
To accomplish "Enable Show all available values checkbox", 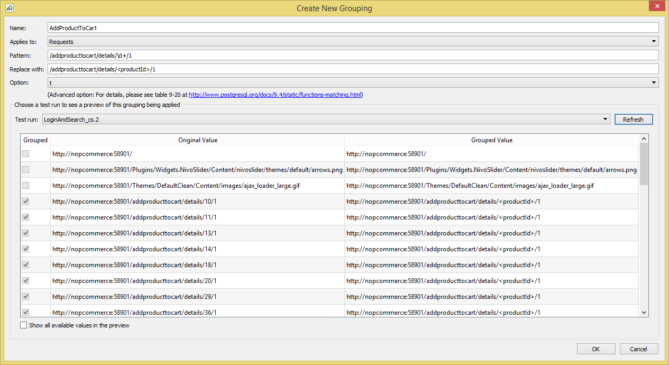I will click(23, 325).
